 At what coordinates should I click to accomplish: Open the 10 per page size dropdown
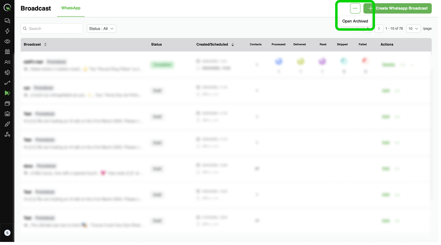pyautogui.click(x=413, y=29)
